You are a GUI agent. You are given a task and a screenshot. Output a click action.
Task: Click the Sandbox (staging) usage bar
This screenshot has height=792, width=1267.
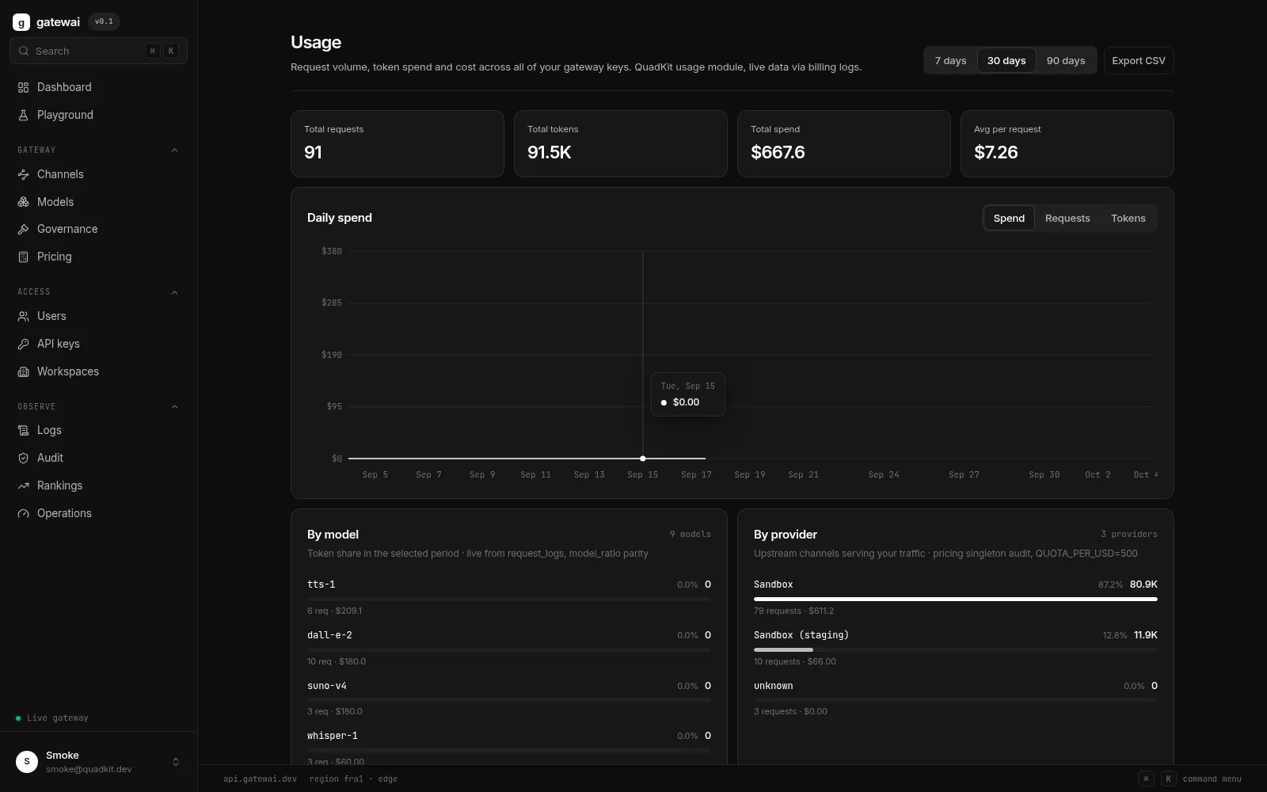pyautogui.click(x=956, y=649)
